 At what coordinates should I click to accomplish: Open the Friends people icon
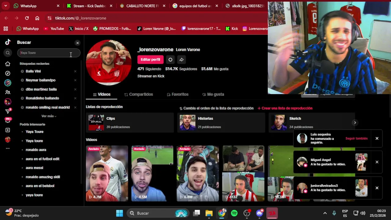point(8,92)
